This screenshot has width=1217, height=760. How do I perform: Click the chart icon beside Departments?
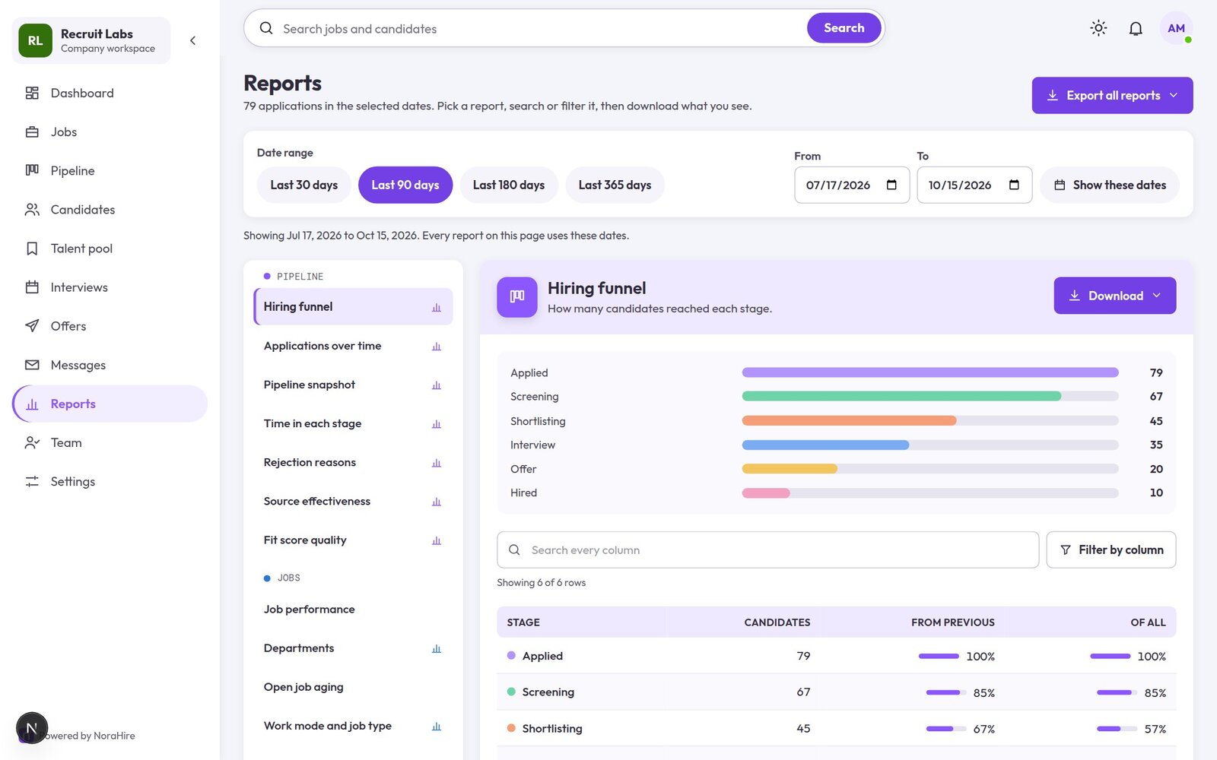(x=437, y=648)
